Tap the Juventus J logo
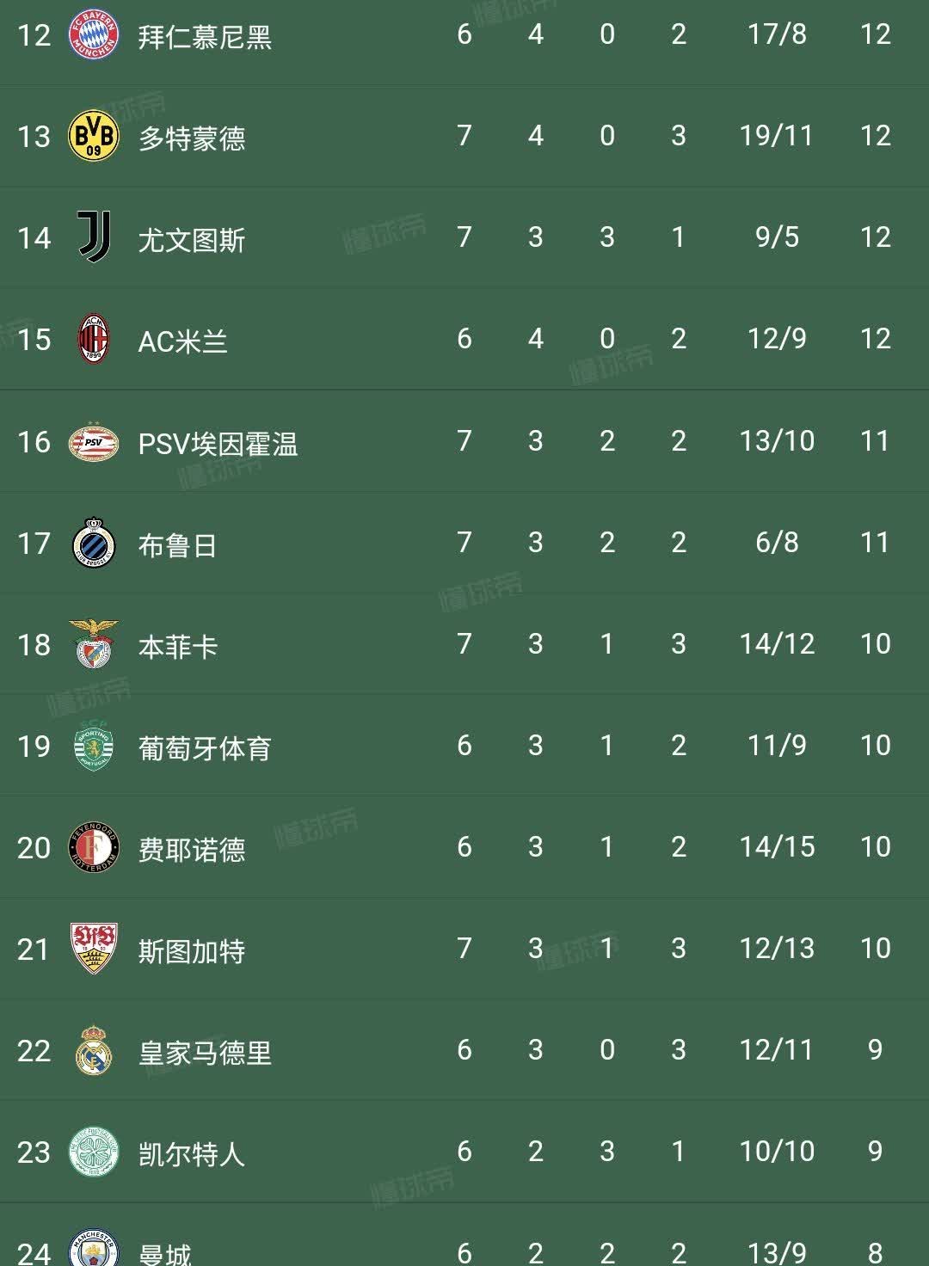Viewport: 929px width, 1266px height. click(x=93, y=237)
